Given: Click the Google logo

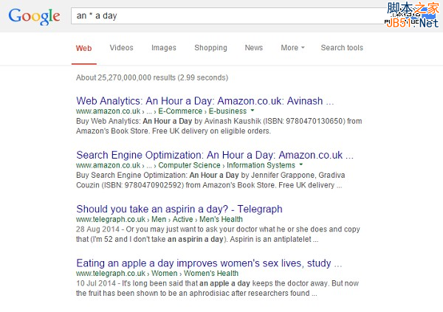Looking at the screenshot, I should [x=34, y=15].
